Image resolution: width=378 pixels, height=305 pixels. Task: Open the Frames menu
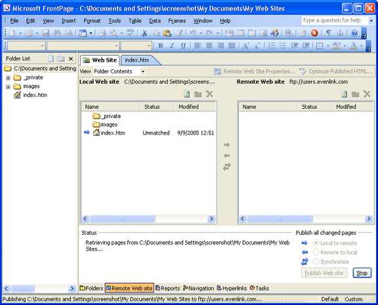[177, 21]
